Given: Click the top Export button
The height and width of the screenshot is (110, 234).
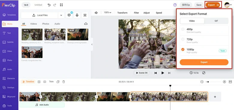Looking at the screenshot, I should point(213,5).
